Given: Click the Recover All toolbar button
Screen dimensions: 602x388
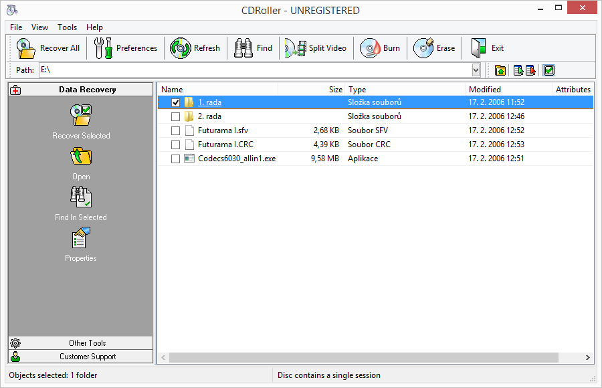Looking at the screenshot, I should point(47,48).
